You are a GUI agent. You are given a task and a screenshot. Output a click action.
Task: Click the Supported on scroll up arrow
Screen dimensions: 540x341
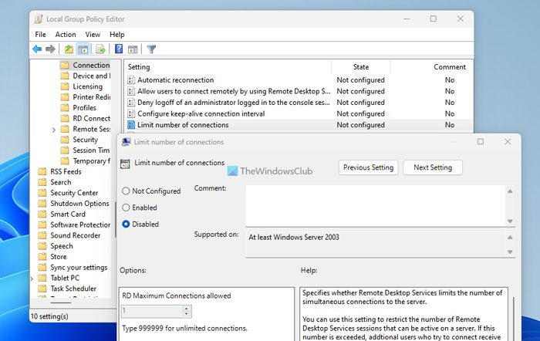[x=510, y=238]
